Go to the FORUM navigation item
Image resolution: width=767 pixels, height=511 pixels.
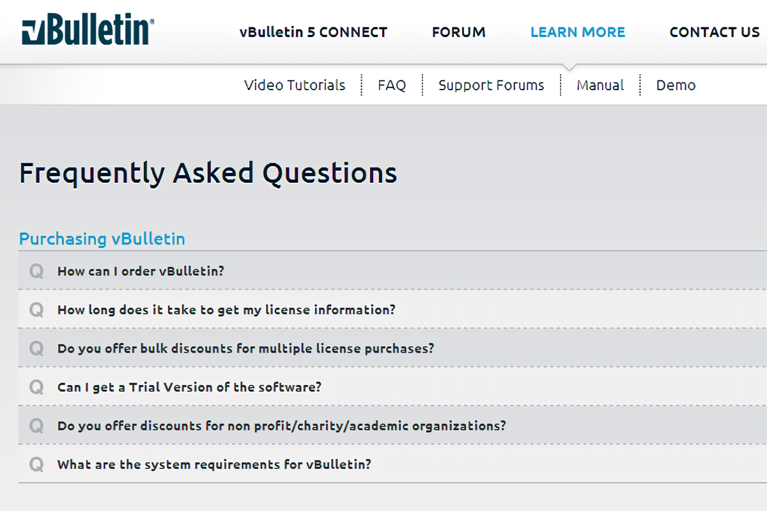click(458, 32)
